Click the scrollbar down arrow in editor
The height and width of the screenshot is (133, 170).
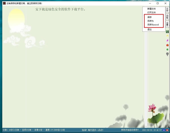146,126
